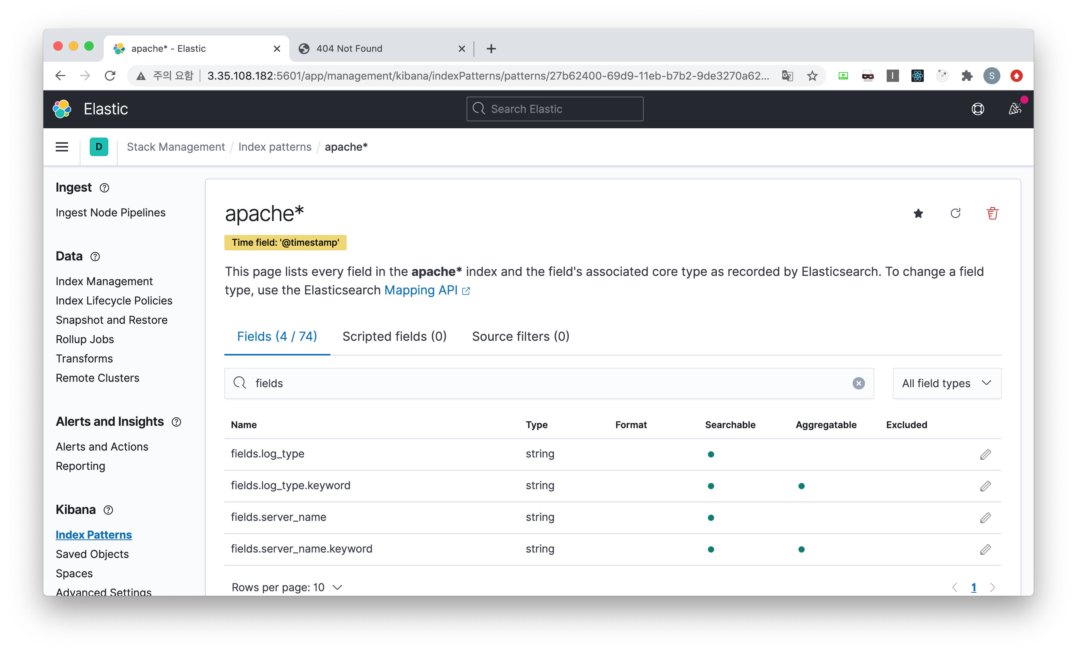This screenshot has height=653, width=1077.
Task: Open Saved Objects
Action: click(92, 554)
